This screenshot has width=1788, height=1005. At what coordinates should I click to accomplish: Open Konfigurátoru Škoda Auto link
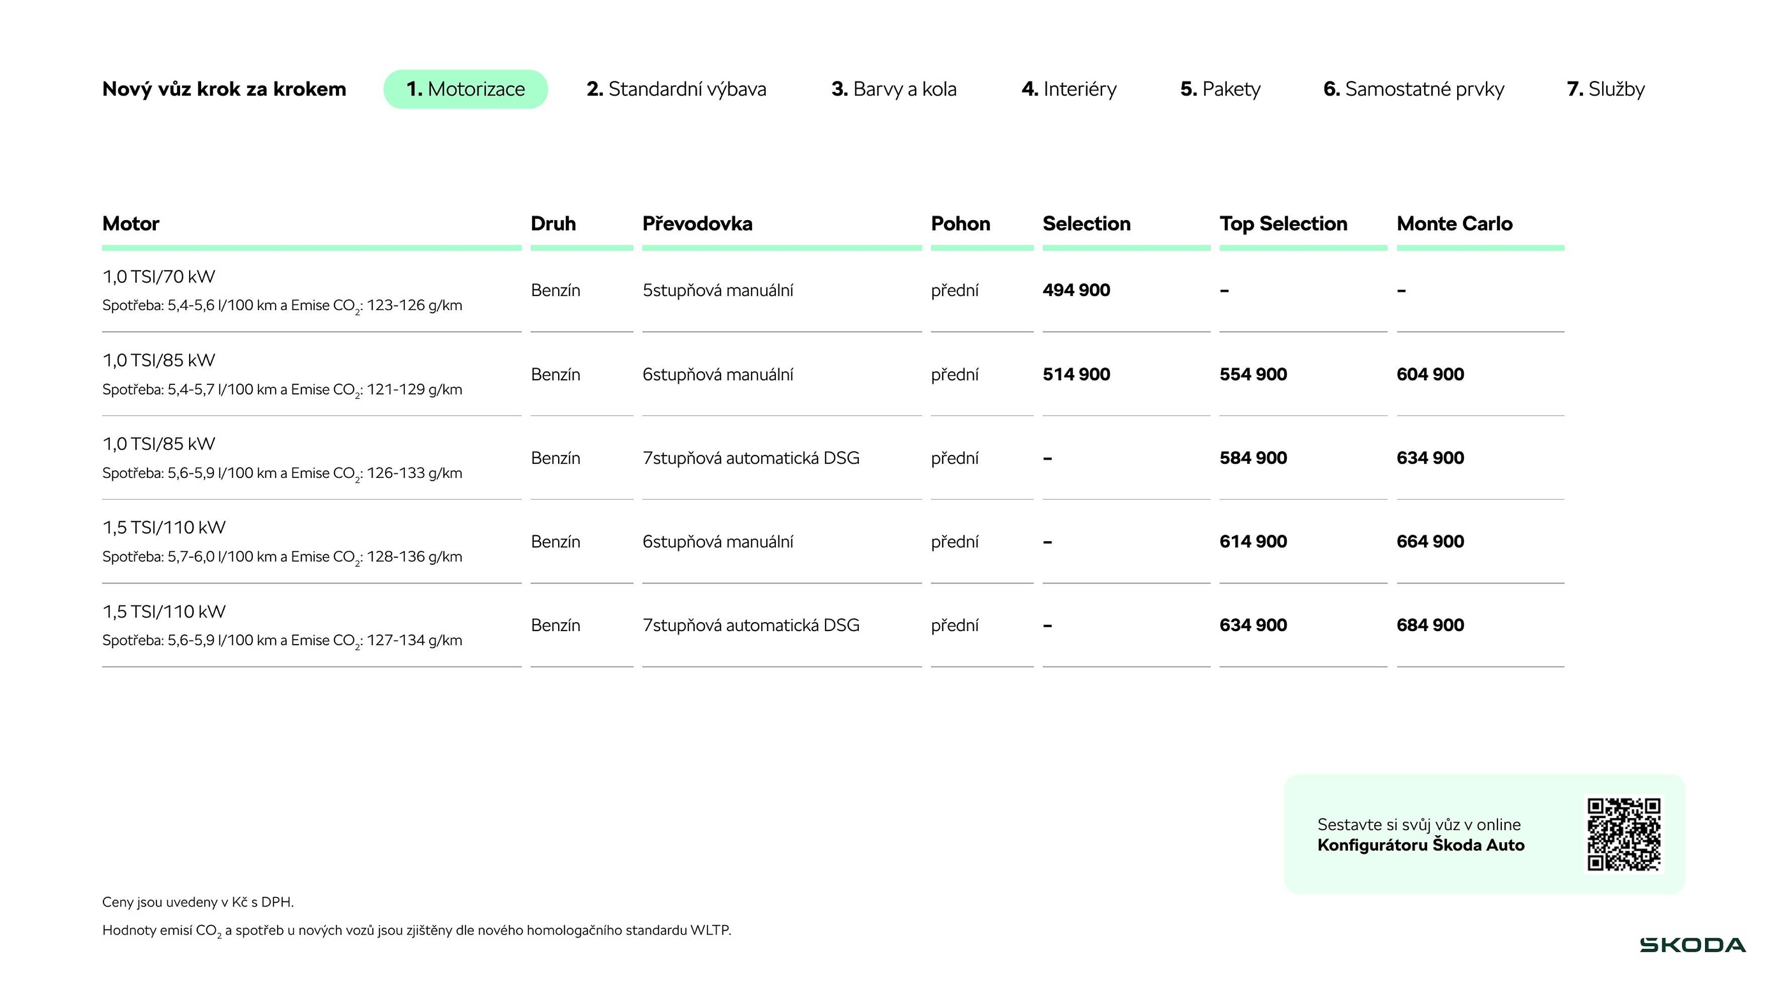[x=1420, y=845]
